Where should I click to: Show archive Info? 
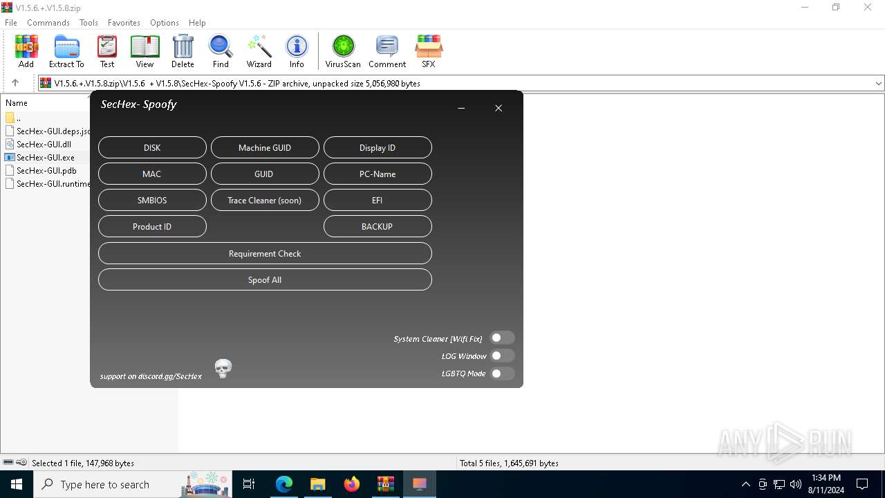point(297,52)
